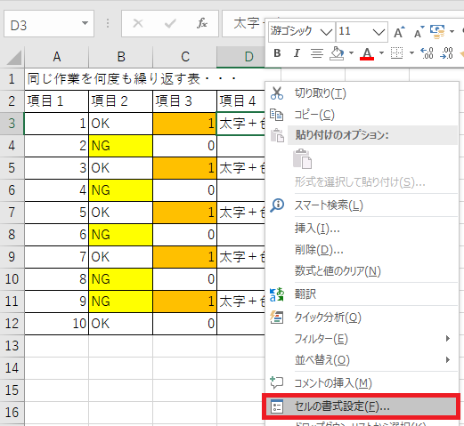This screenshot has width=464, height=426.
Task: Click the formula bar options dots handle
Action: [x=108, y=23]
